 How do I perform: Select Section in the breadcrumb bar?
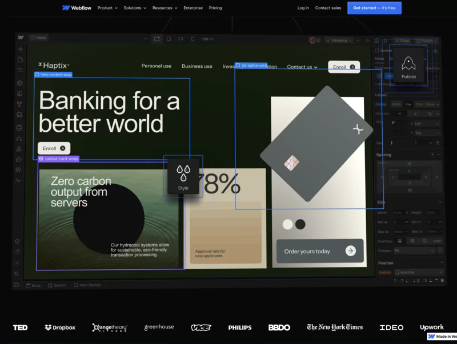pyautogui.click(x=58, y=285)
